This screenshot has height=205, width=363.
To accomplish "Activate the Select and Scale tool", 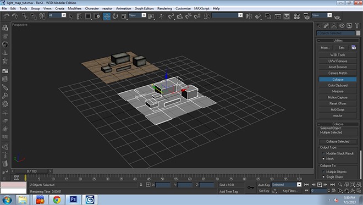I will pyautogui.click(x=124, y=16).
